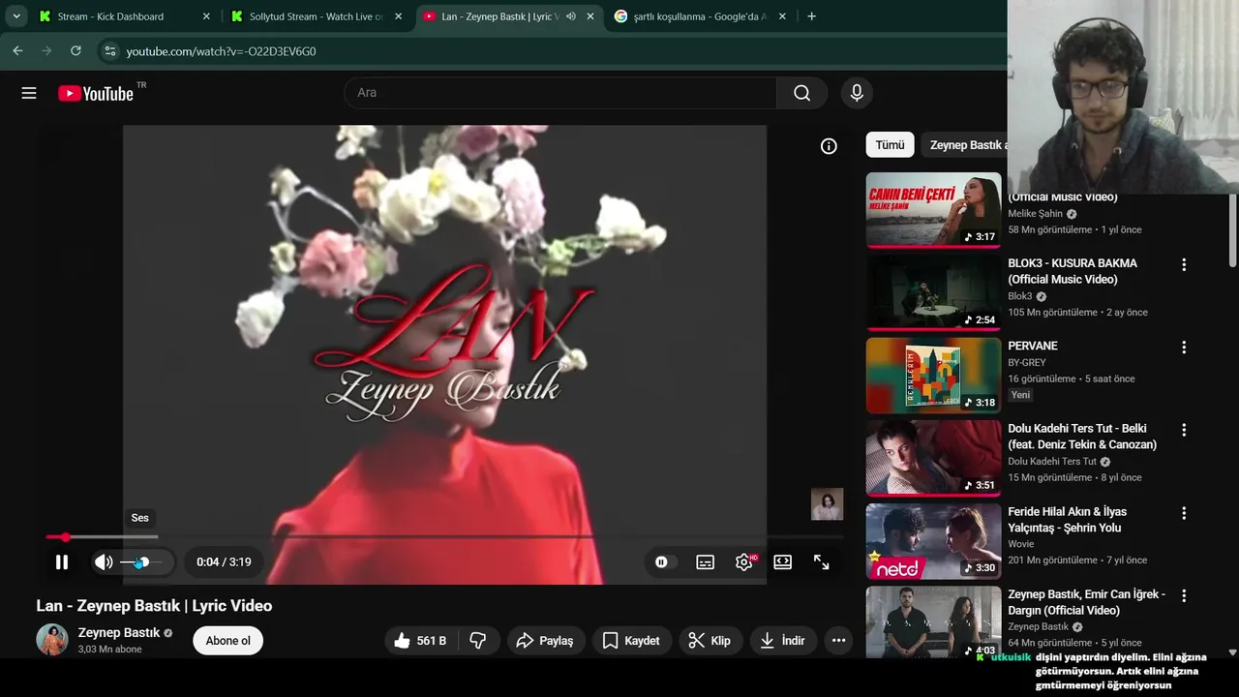Open Zeynep Bastık channel avatar
Image resolution: width=1239 pixels, height=697 pixels.
pyautogui.click(x=52, y=640)
